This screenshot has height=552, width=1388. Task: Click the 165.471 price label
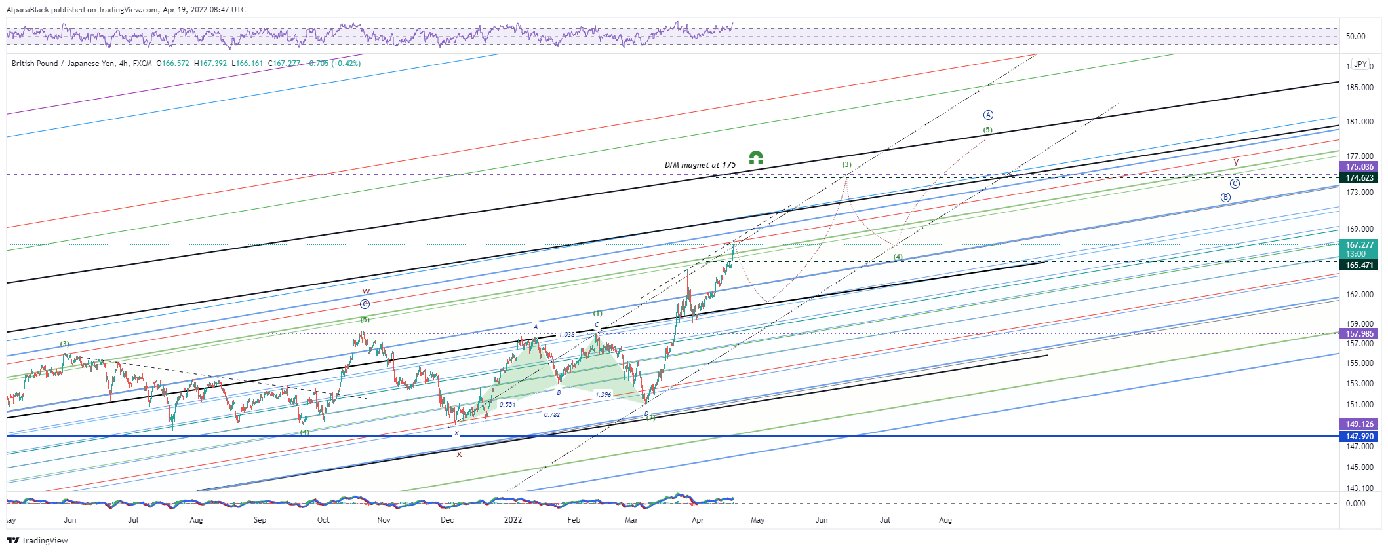tap(1359, 265)
